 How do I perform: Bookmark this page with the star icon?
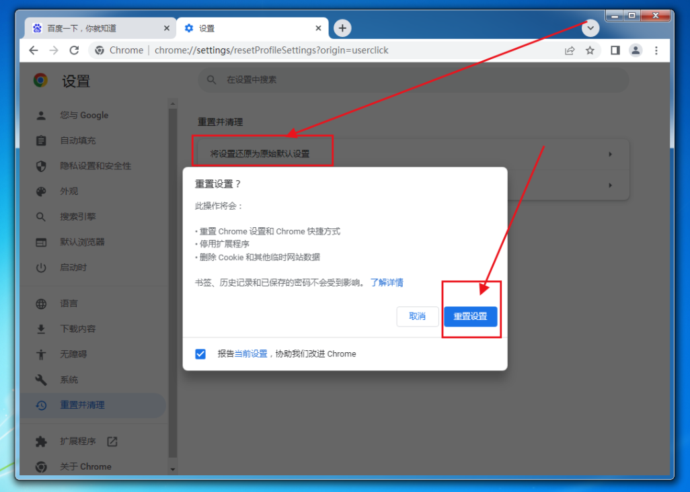click(590, 50)
